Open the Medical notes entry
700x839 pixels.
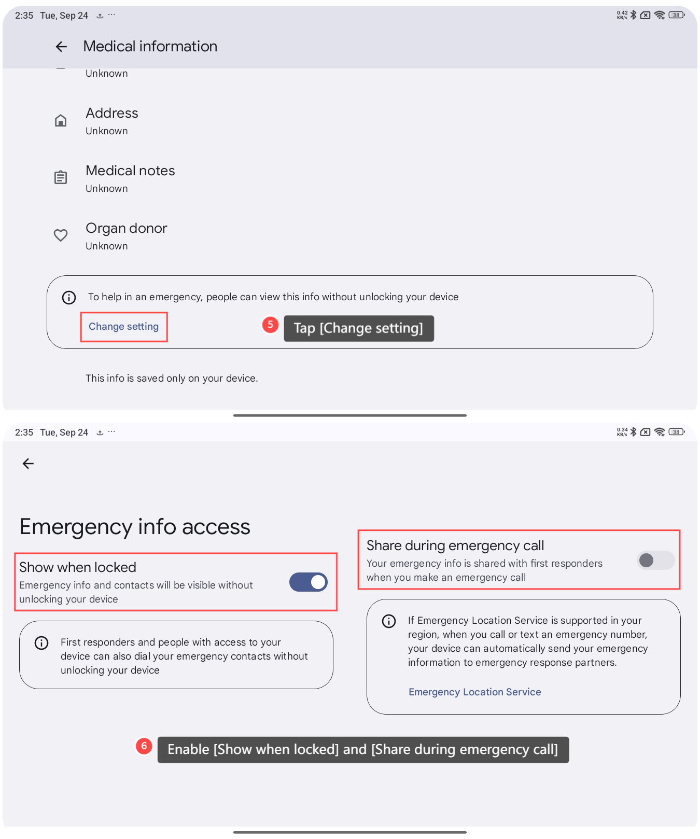(130, 178)
